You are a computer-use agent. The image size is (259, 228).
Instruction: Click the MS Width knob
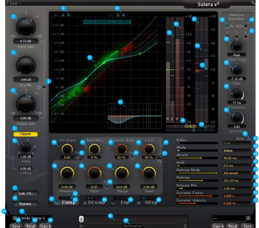point(67,149)
